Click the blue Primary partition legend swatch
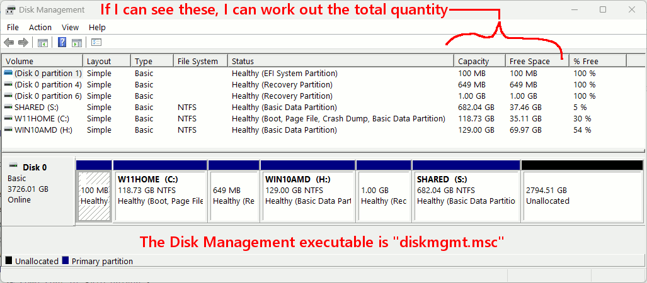 65,261
